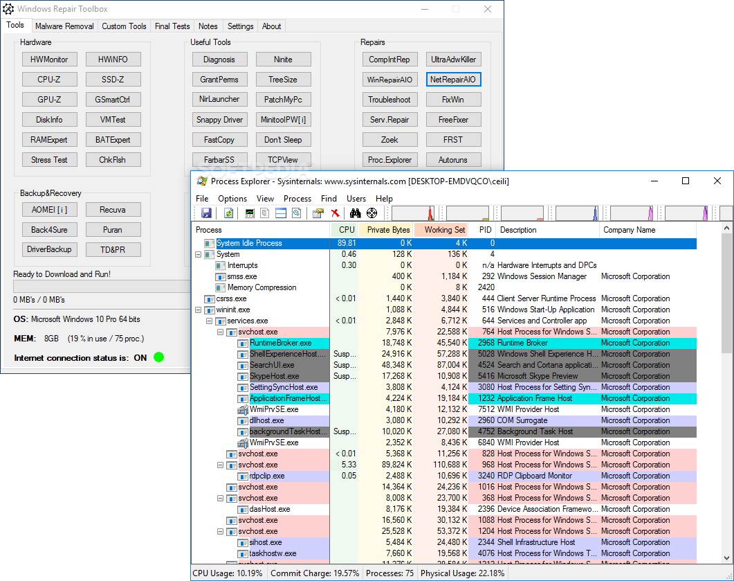Sort by the Private Bytes column header
The image size is (734, 581).
(387, 230)
